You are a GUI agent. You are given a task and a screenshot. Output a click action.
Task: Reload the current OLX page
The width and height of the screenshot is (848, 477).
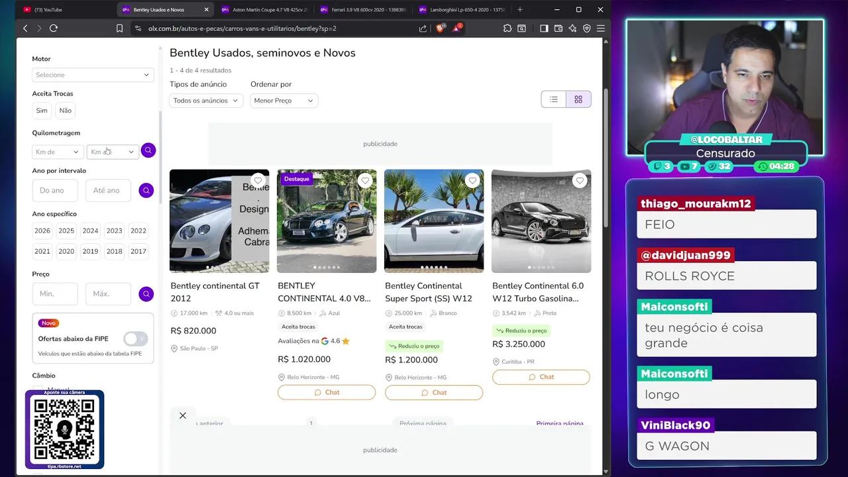coord(54,28)
